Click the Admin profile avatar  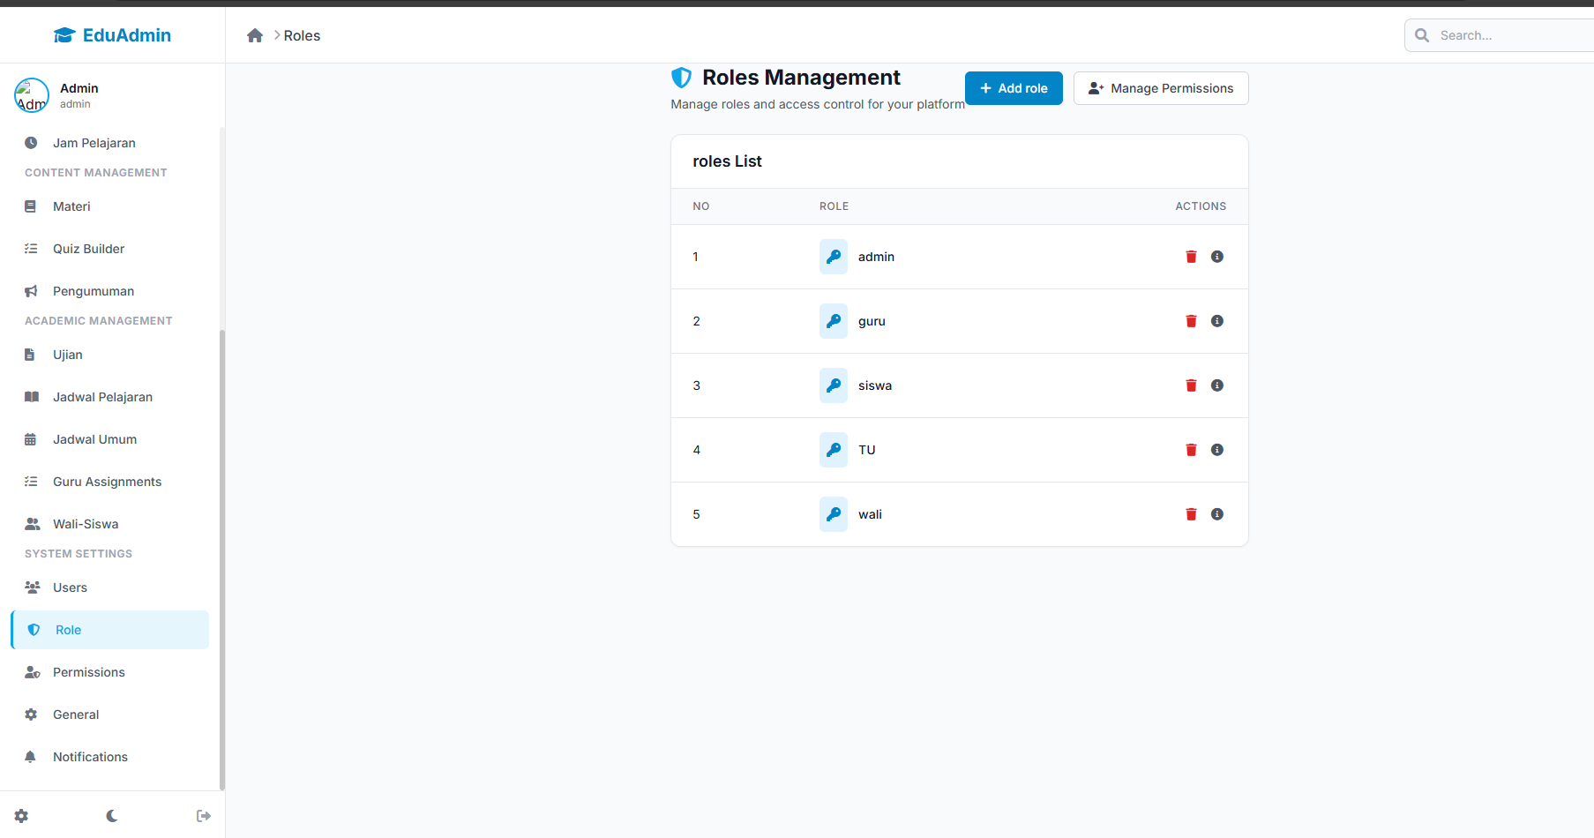click(x=32, y=95)
